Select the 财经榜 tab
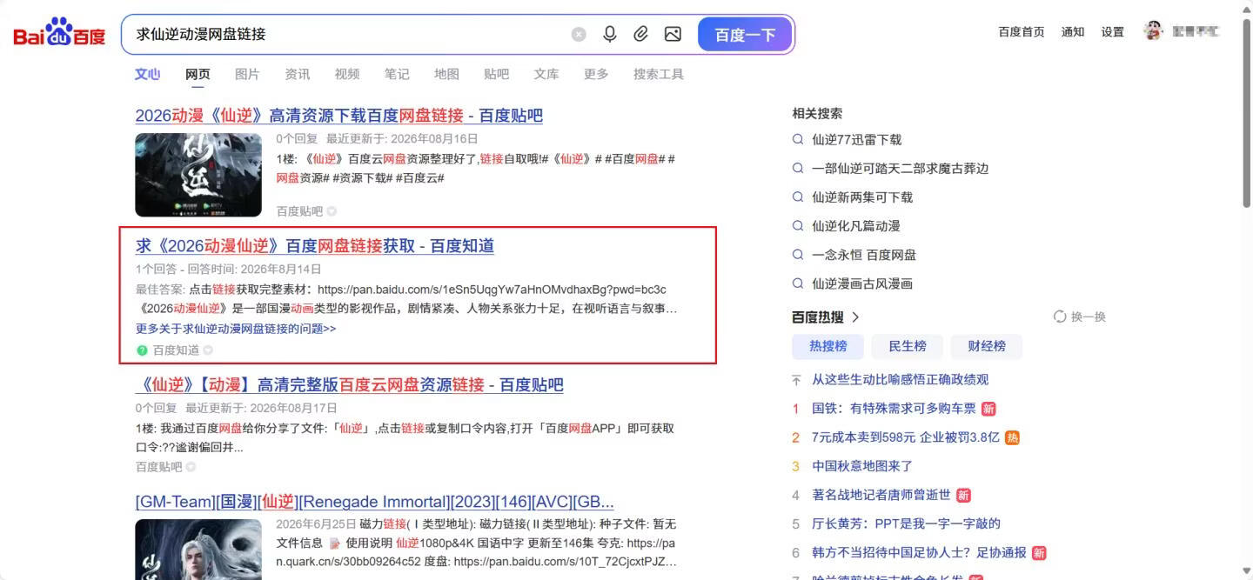 coord(987,346)
